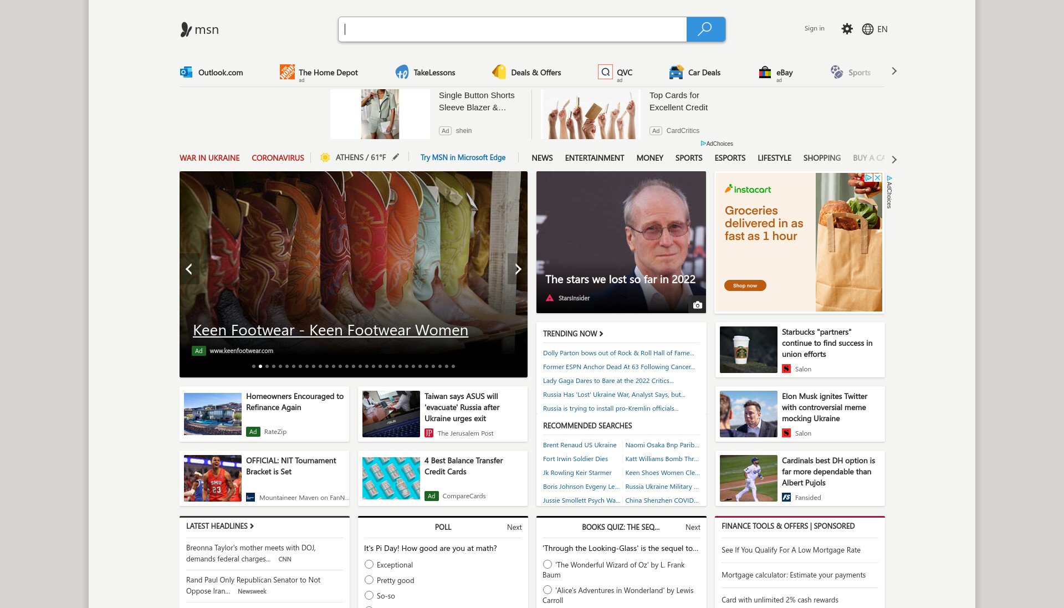
Task: Open Starbucks partners story thumbnail
Action: pos(749,350)
